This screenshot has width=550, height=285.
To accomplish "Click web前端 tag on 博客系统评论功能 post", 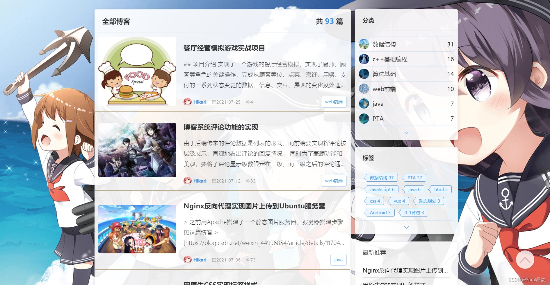I will click(x=334, y=181).
